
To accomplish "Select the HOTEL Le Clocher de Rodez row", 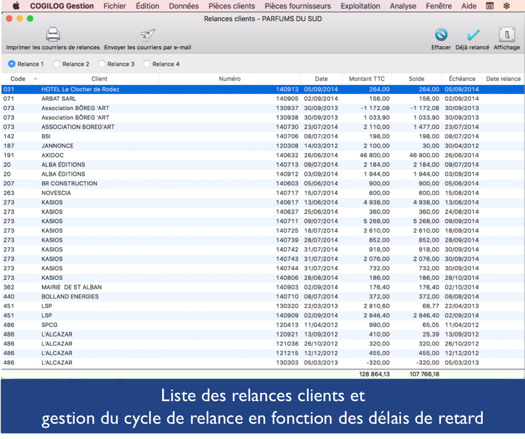I will pyautogui.click(x=262, y=89).
